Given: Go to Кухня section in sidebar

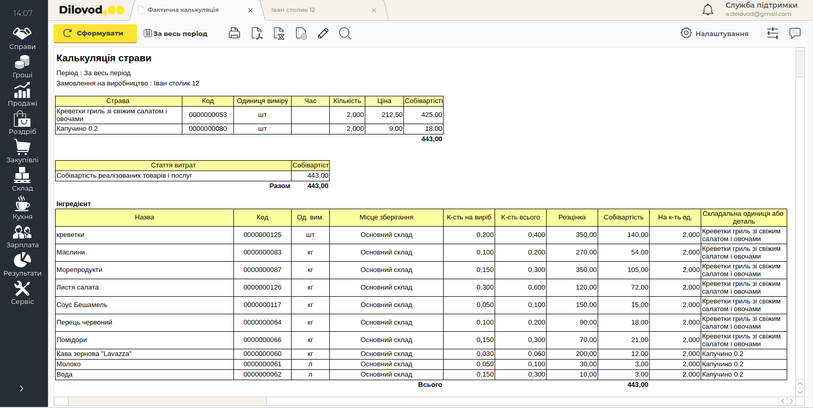Looking at the screenshot, I should click(22, 208).
